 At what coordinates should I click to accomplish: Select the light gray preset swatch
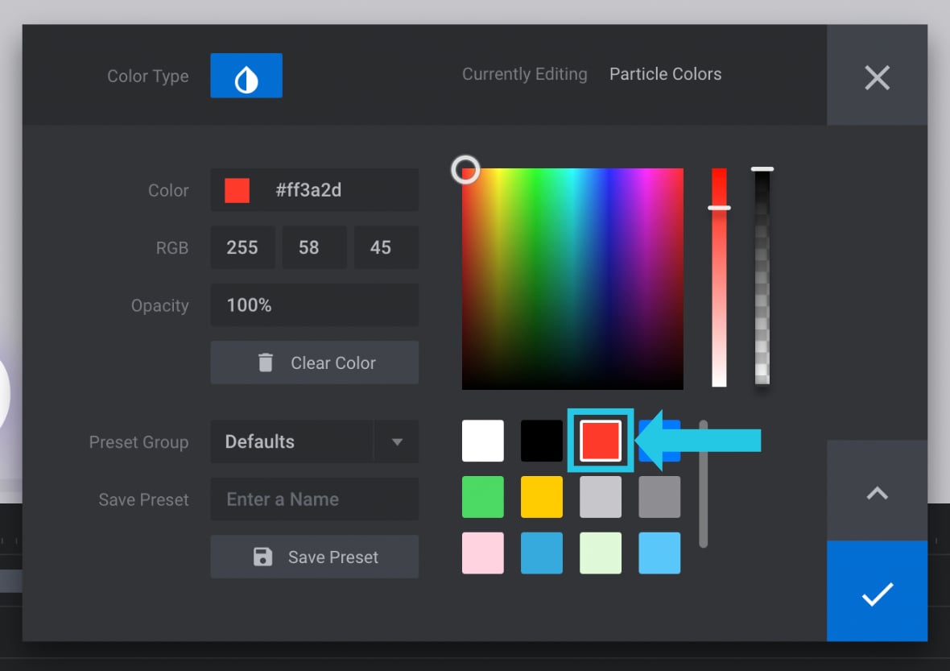[601, 497]
